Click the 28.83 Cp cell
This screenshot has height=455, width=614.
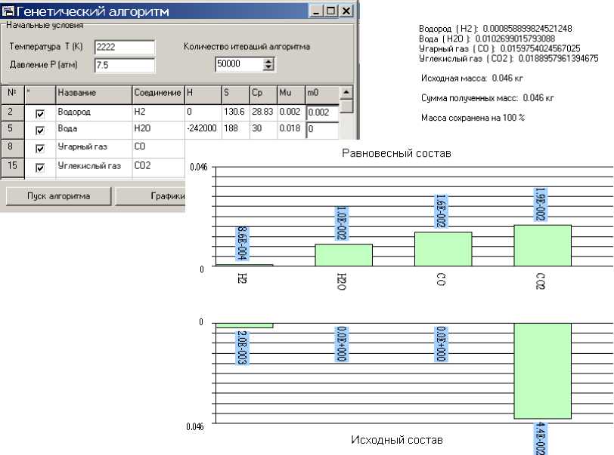click(x=264, y=112)
